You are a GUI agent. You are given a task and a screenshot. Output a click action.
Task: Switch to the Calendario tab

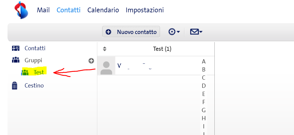(x=103, y=10)
